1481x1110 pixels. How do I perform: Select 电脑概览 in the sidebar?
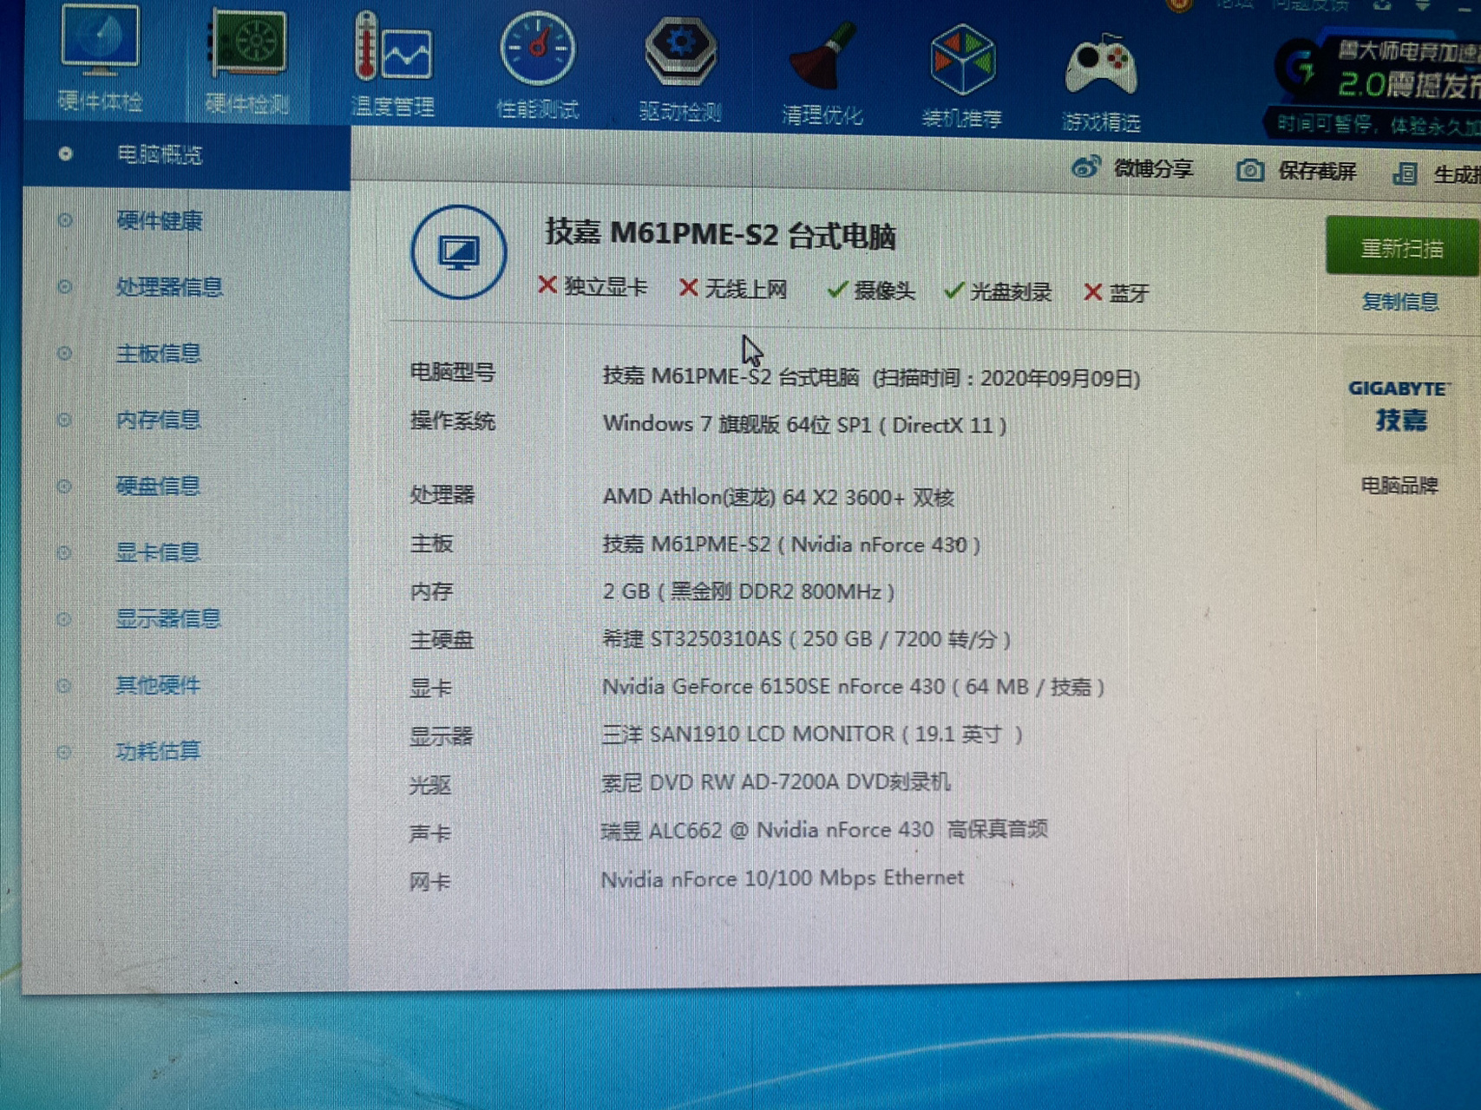click(x=187, y=155)
